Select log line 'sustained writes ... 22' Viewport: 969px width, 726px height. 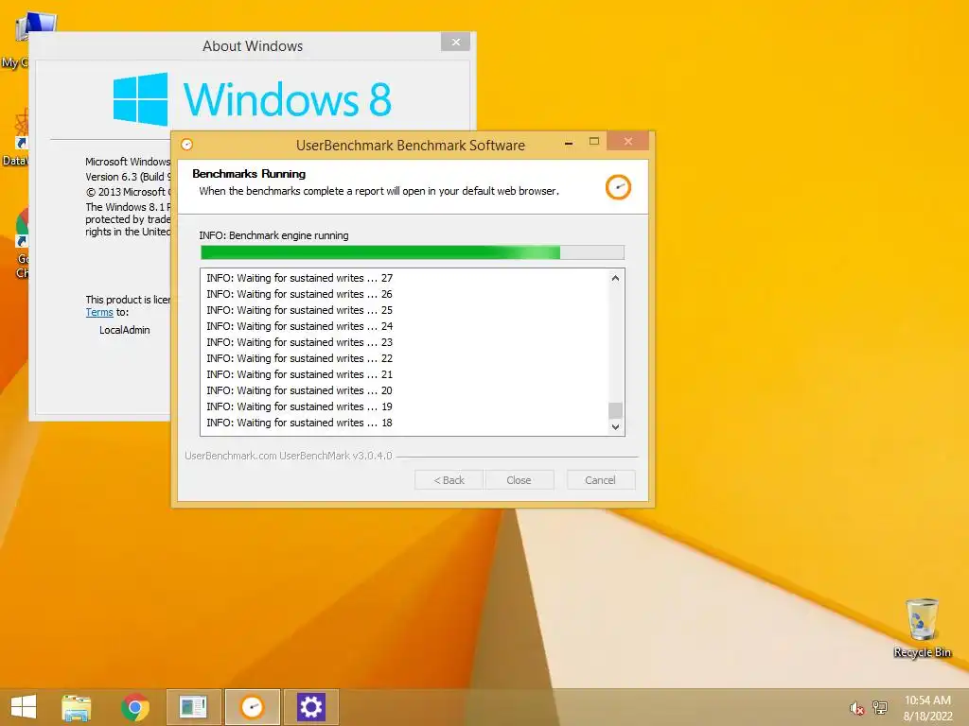300,358
